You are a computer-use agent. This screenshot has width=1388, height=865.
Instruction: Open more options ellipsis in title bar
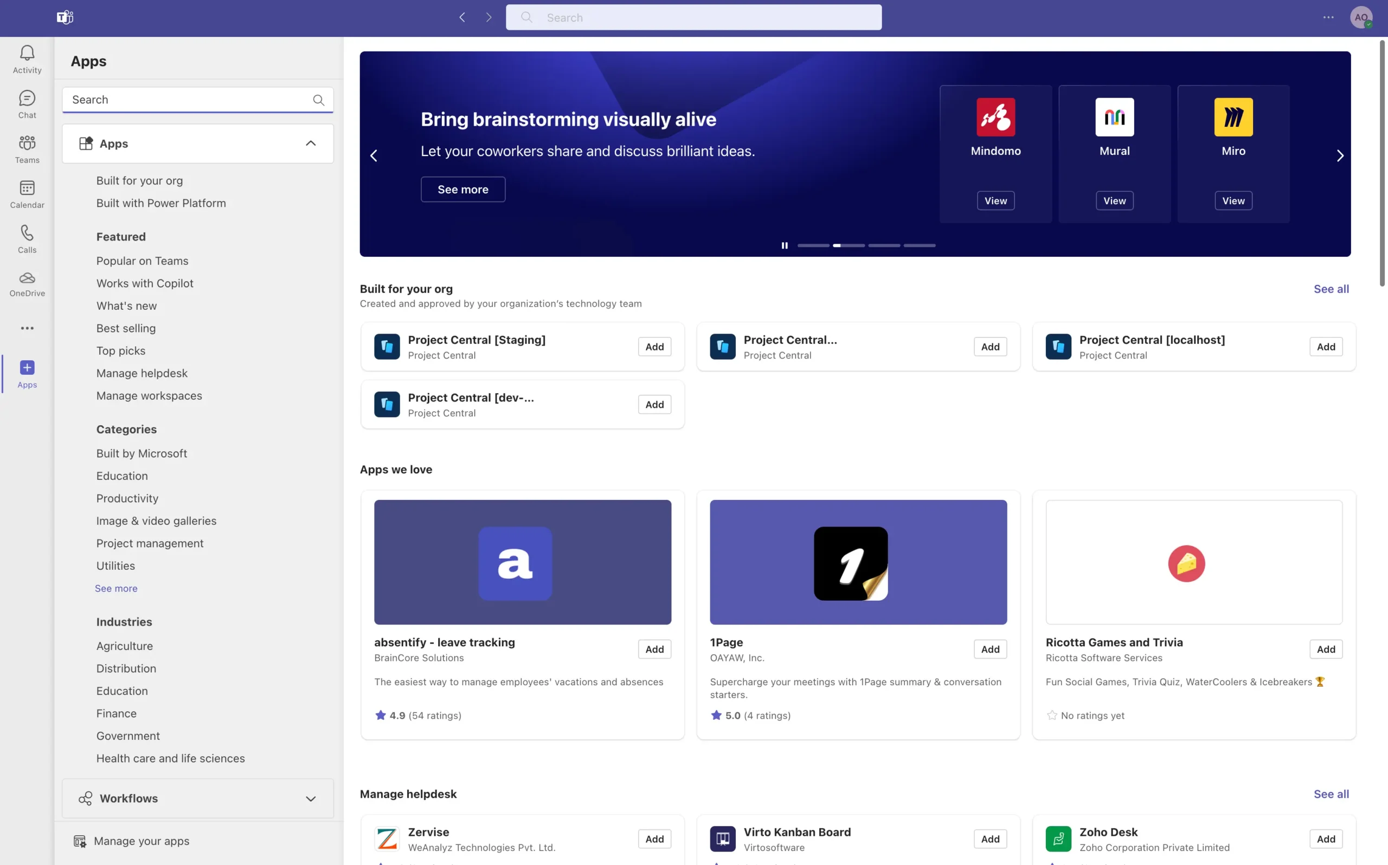pyautogui.click(x=1328, y=18)
